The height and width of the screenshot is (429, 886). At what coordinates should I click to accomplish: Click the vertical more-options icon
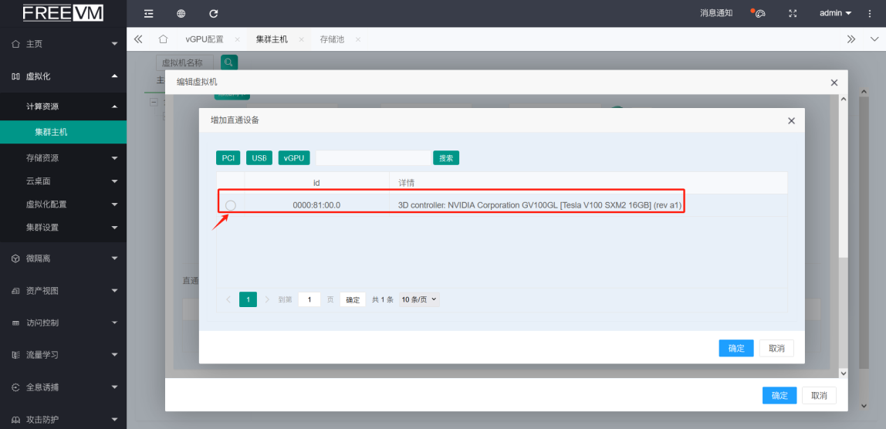point(870,13)
